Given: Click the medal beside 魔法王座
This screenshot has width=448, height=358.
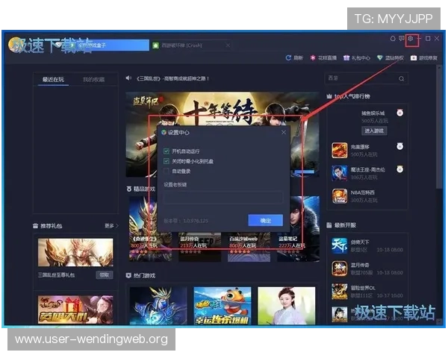Looking at the screenshot, I should coord(399,169).
